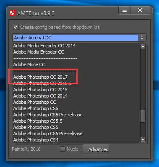Screen dimensions: 159x167
Task: Click the AMTEmu red shield icon
Action: 12,13
